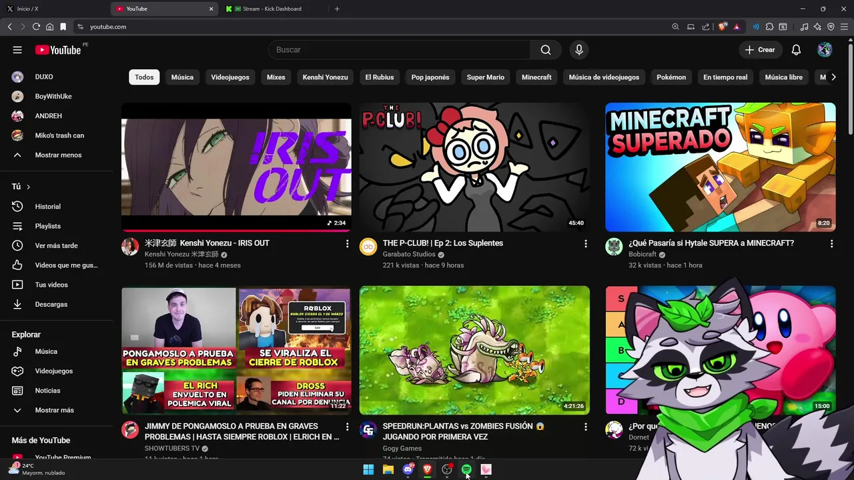Click the music note playlist icon

click(x=804, y=27)
